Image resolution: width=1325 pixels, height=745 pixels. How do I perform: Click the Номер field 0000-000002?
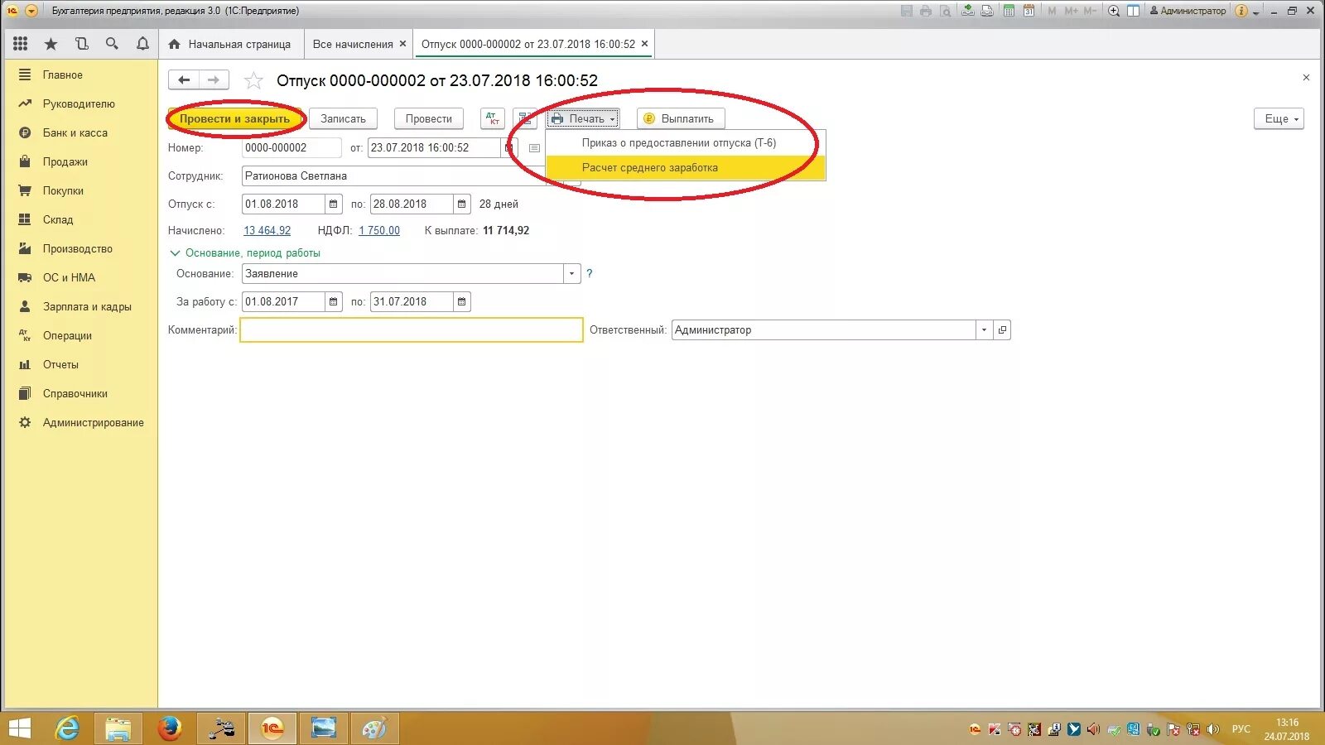point(291,147)
